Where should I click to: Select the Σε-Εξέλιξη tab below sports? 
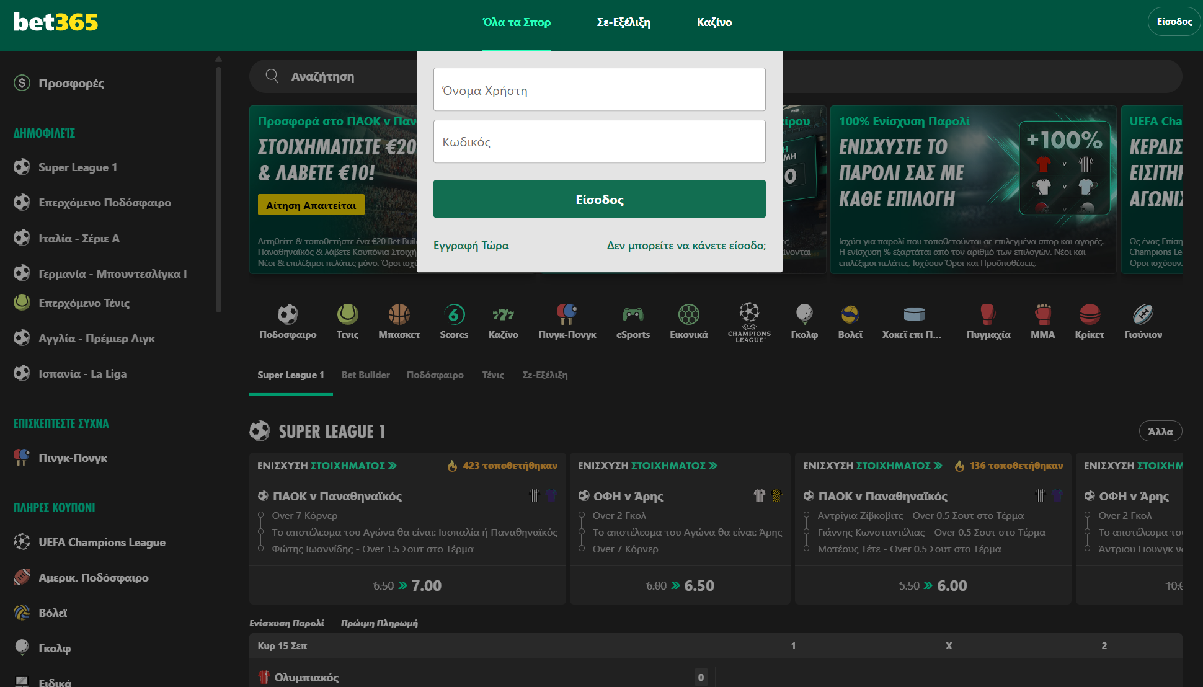545,375
